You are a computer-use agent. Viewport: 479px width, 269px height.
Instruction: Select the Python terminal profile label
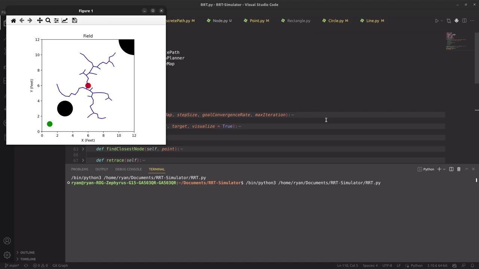(x=426, y=169)
